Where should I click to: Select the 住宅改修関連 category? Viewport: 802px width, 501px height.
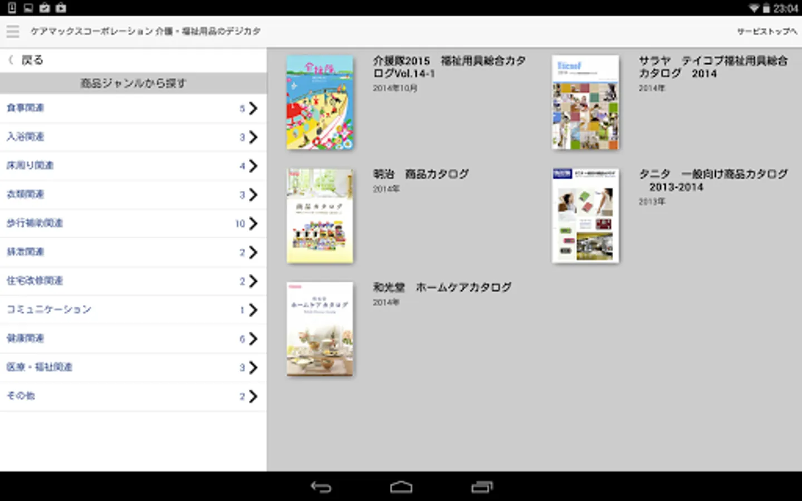(x=133, y=281)
